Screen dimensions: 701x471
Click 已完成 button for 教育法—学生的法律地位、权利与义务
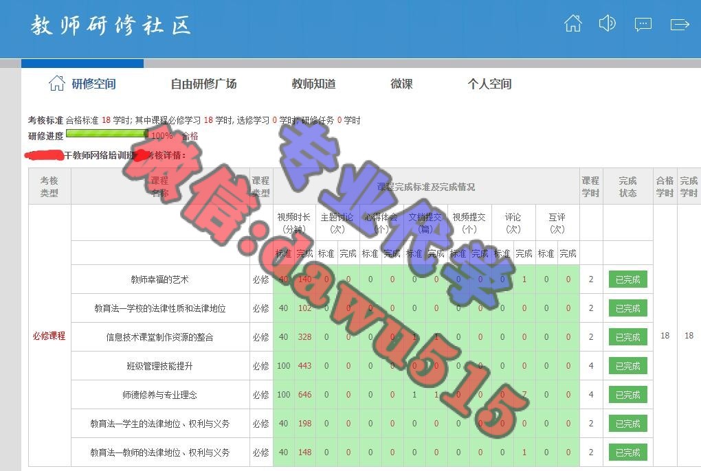[x=627, y=424]
